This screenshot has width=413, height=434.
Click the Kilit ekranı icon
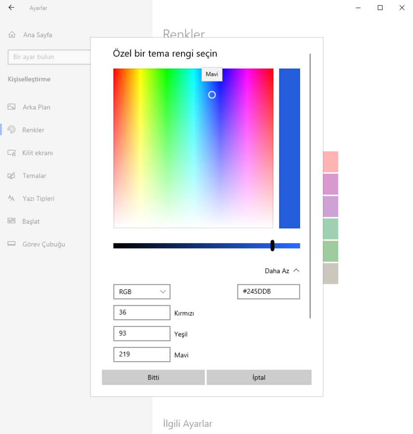coord(12,153)
